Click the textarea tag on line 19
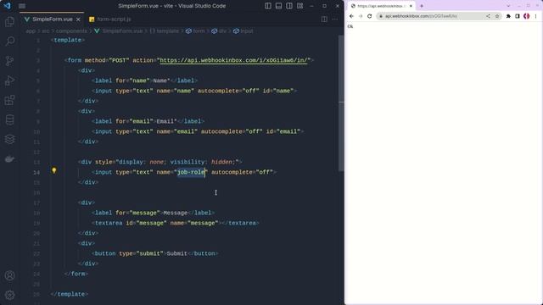543x305 pixels. [109, 223]
